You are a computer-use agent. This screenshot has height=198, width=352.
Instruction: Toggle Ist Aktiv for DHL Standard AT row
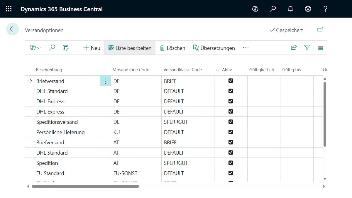(231, 153)
